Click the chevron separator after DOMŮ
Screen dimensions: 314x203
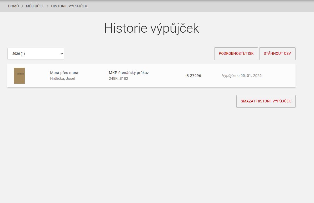(22, 6)
